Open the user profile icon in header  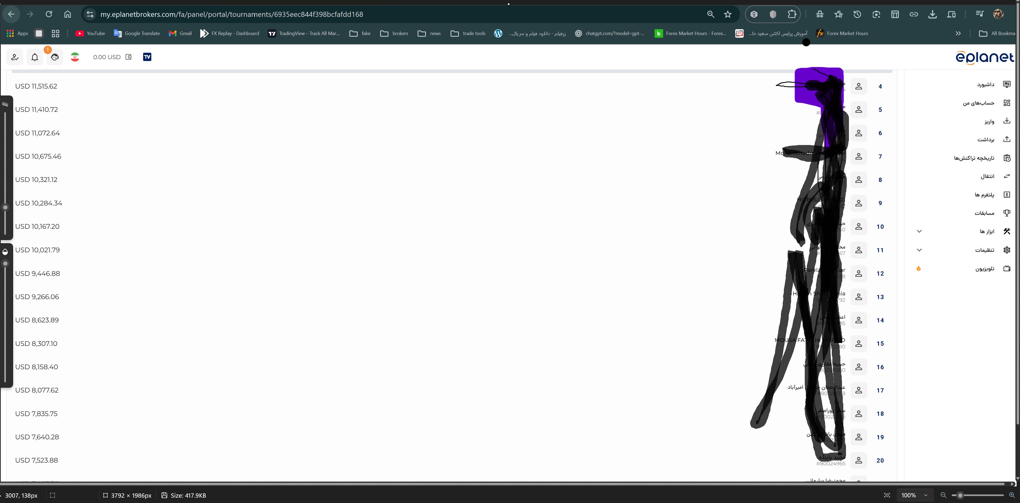pyautogui.click(x=15, y=57)
